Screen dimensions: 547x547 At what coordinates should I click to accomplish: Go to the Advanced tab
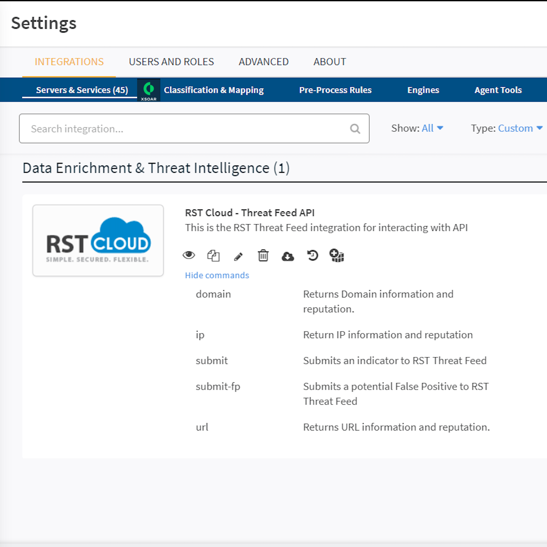(264, 62)
